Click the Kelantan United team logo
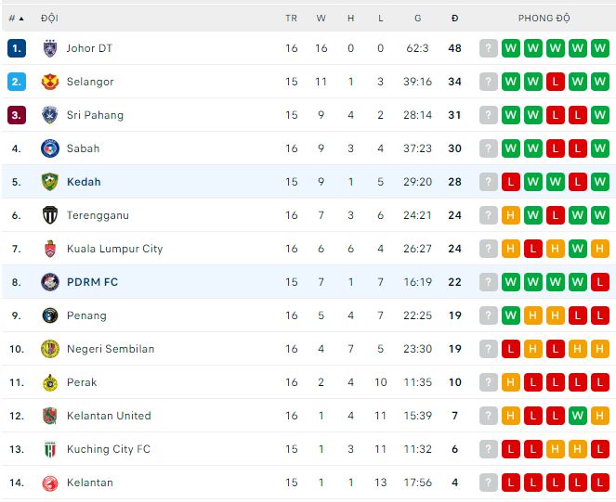Image resolution: width=616 pixels, height=502 pixels. [50, 416]
